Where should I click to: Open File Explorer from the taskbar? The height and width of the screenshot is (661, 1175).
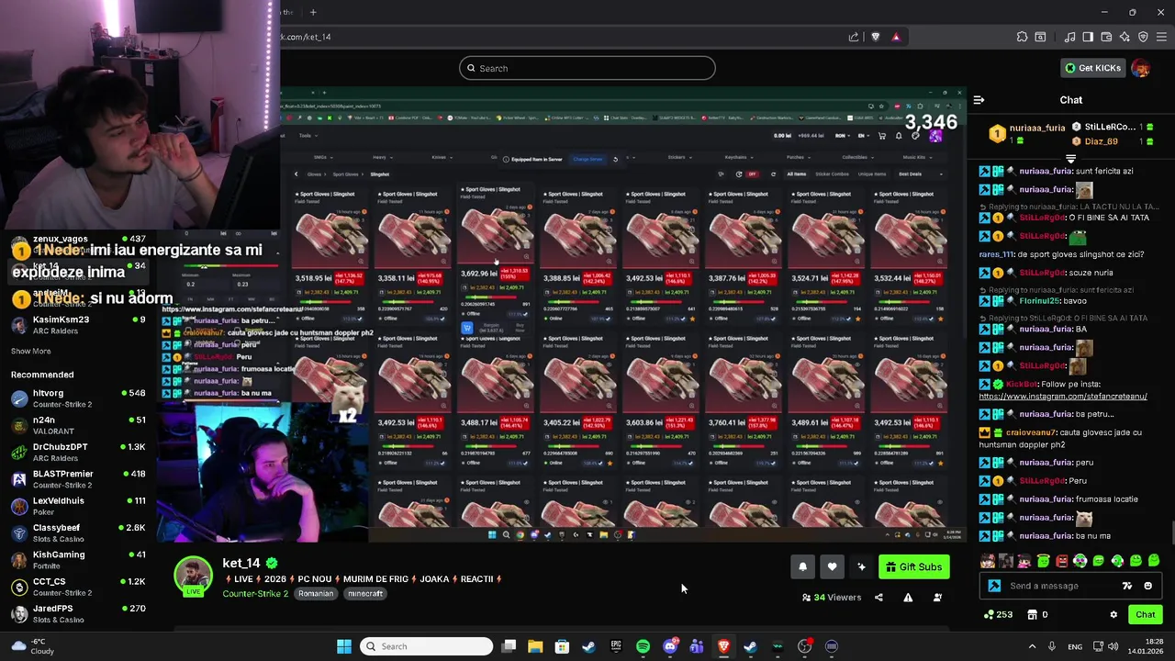point(535,646)
